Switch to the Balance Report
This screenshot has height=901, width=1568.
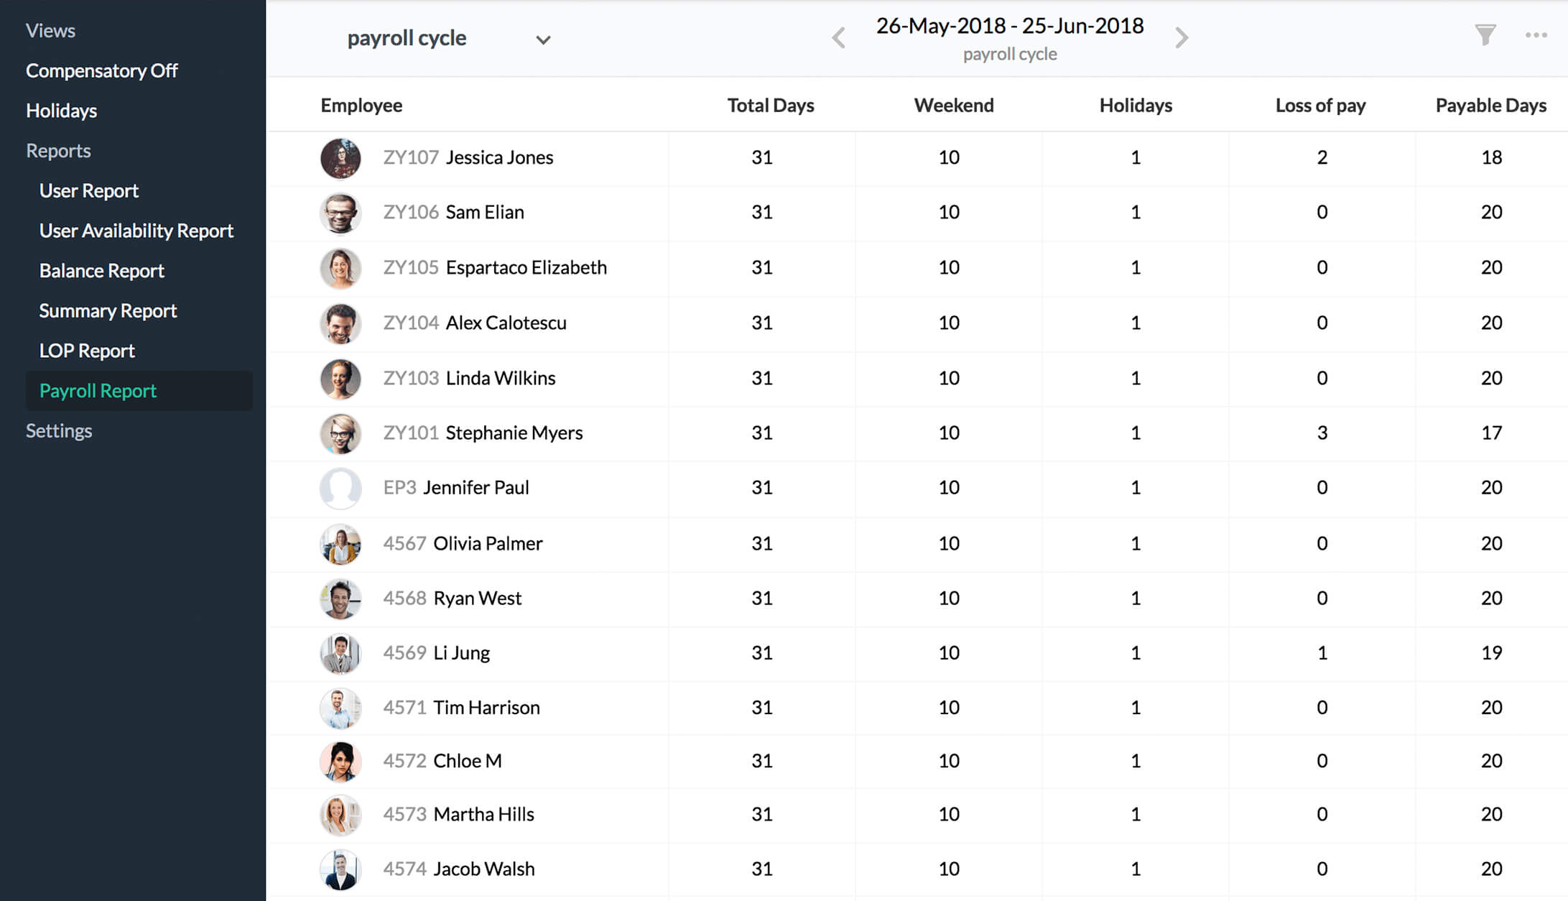pyautogui.click(x=102, y=271)
